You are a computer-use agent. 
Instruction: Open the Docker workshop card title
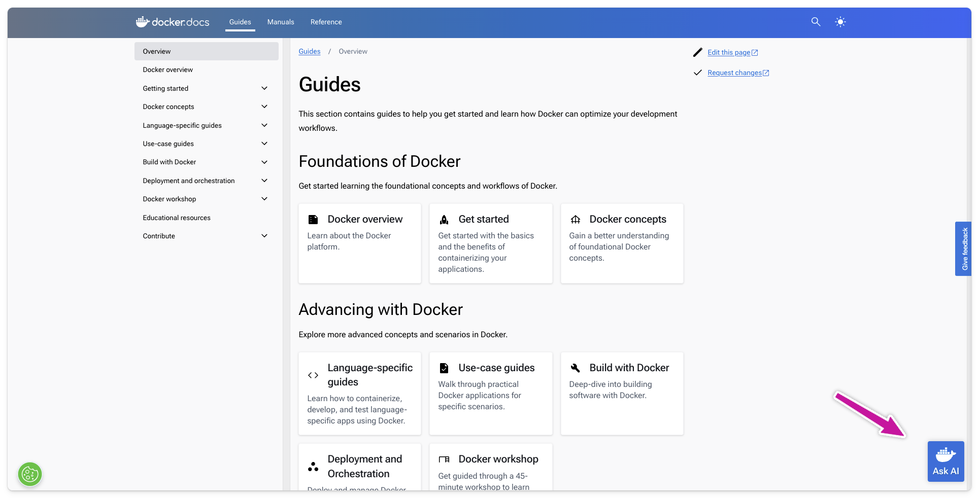point(498,459)
